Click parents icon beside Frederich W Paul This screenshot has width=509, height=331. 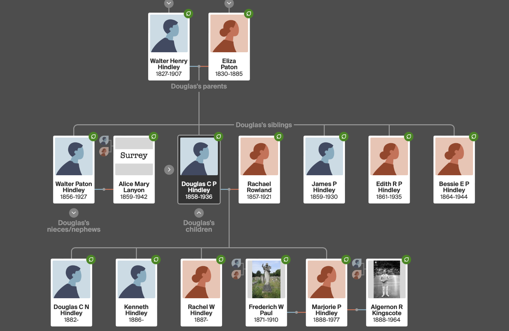pyautogui.click(x=236, y=269)
